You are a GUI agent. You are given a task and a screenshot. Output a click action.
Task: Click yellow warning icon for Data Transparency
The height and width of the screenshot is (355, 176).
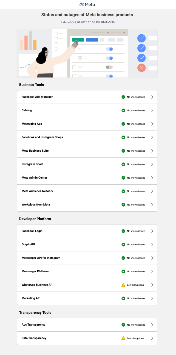pos(123,338)
